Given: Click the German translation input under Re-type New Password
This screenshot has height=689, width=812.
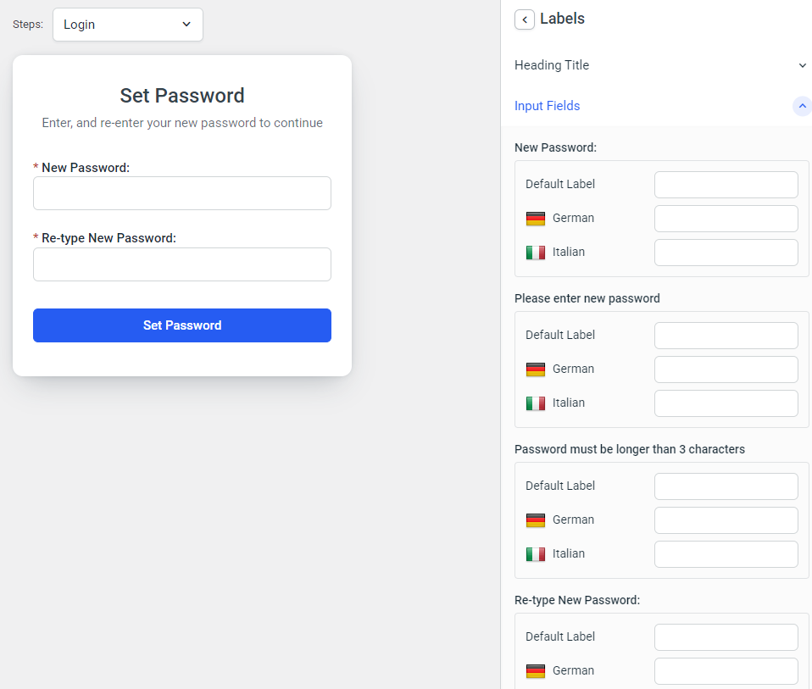Looking at the screenshot, I should tap(726, 670).
